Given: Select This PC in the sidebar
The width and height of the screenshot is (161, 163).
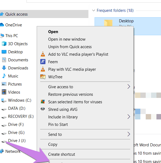Looking at the screenshot, I should click(12, 36).
